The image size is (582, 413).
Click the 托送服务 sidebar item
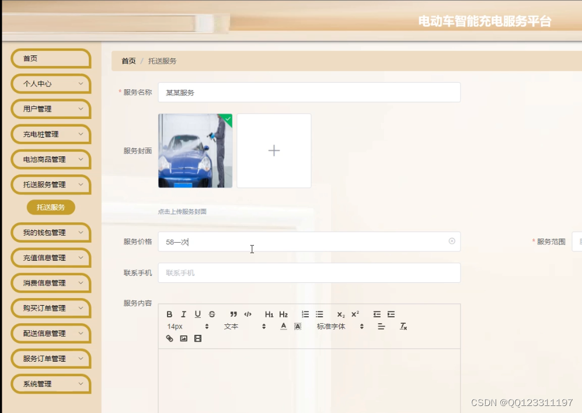click(51, 207)
